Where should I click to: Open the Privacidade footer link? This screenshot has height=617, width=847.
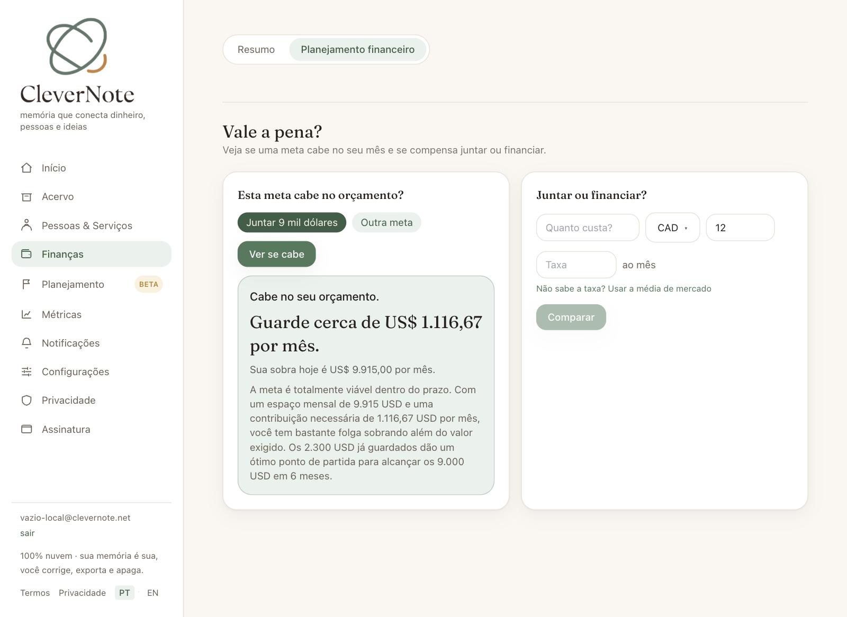pyautogui.click(x=82, y=593)
